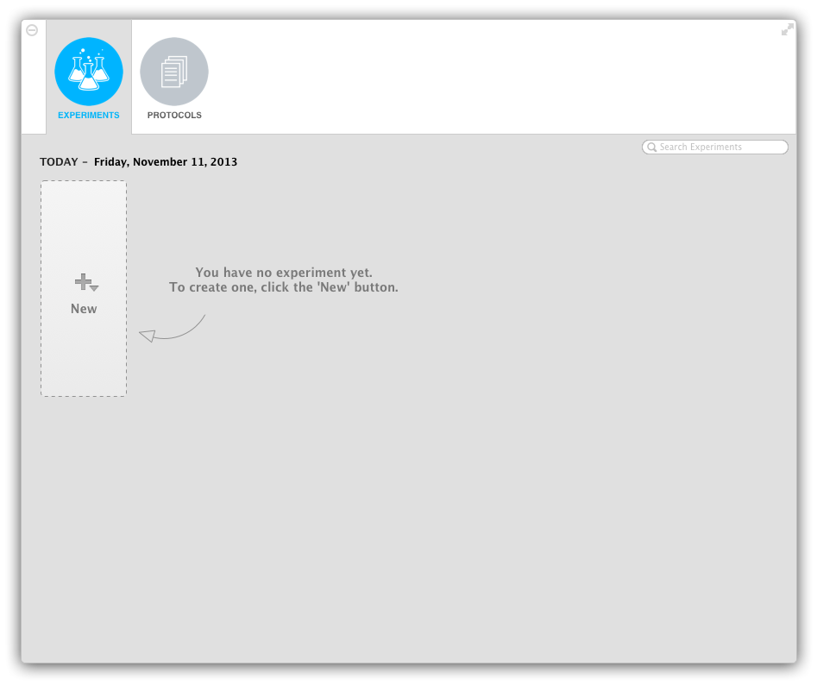
Task: Open the Experiments flask icon
Action: [89, 72]
